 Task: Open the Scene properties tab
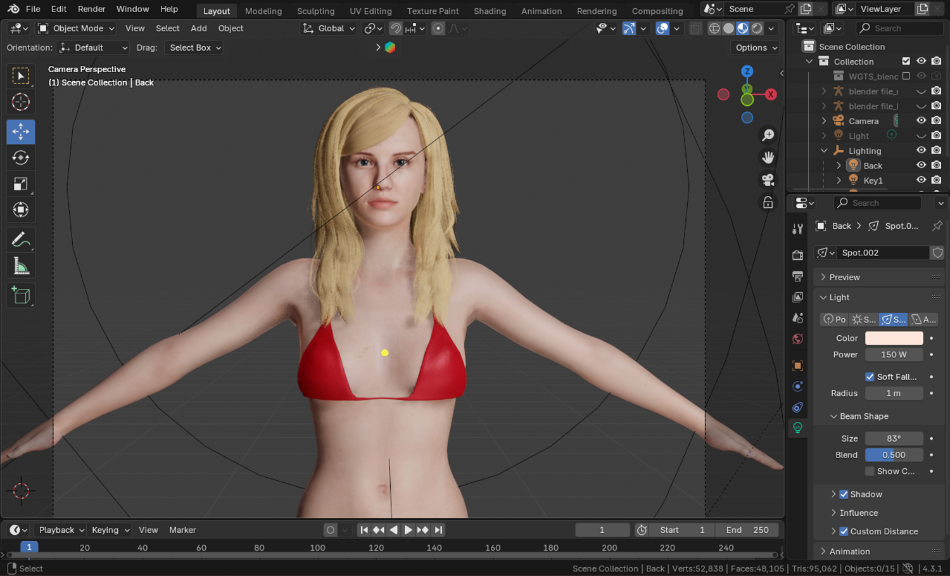pos(798,318)
